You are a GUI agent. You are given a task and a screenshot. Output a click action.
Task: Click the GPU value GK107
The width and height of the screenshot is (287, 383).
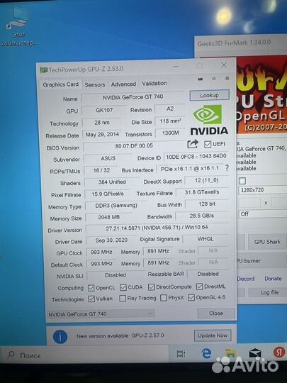104,110
